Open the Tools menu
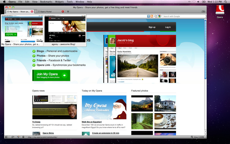The image size is (230, 144). [x=70, y=2]
